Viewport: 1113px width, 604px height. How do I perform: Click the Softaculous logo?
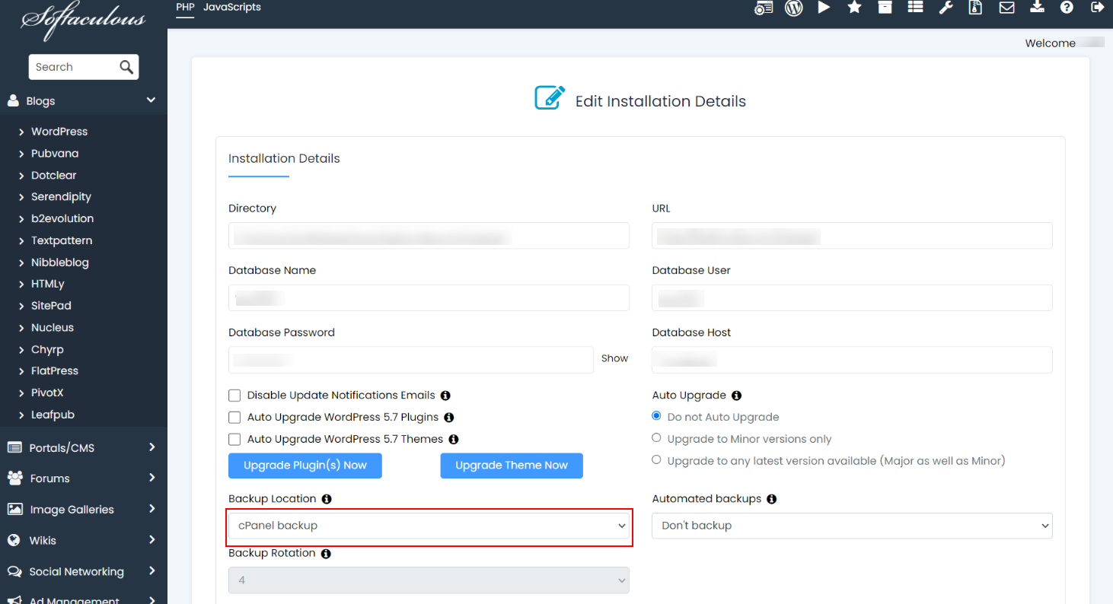83,20
